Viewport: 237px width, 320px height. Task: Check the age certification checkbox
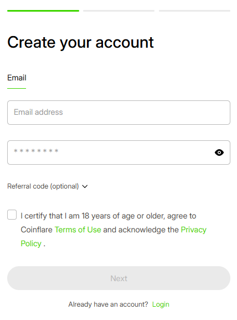point(12,215)
